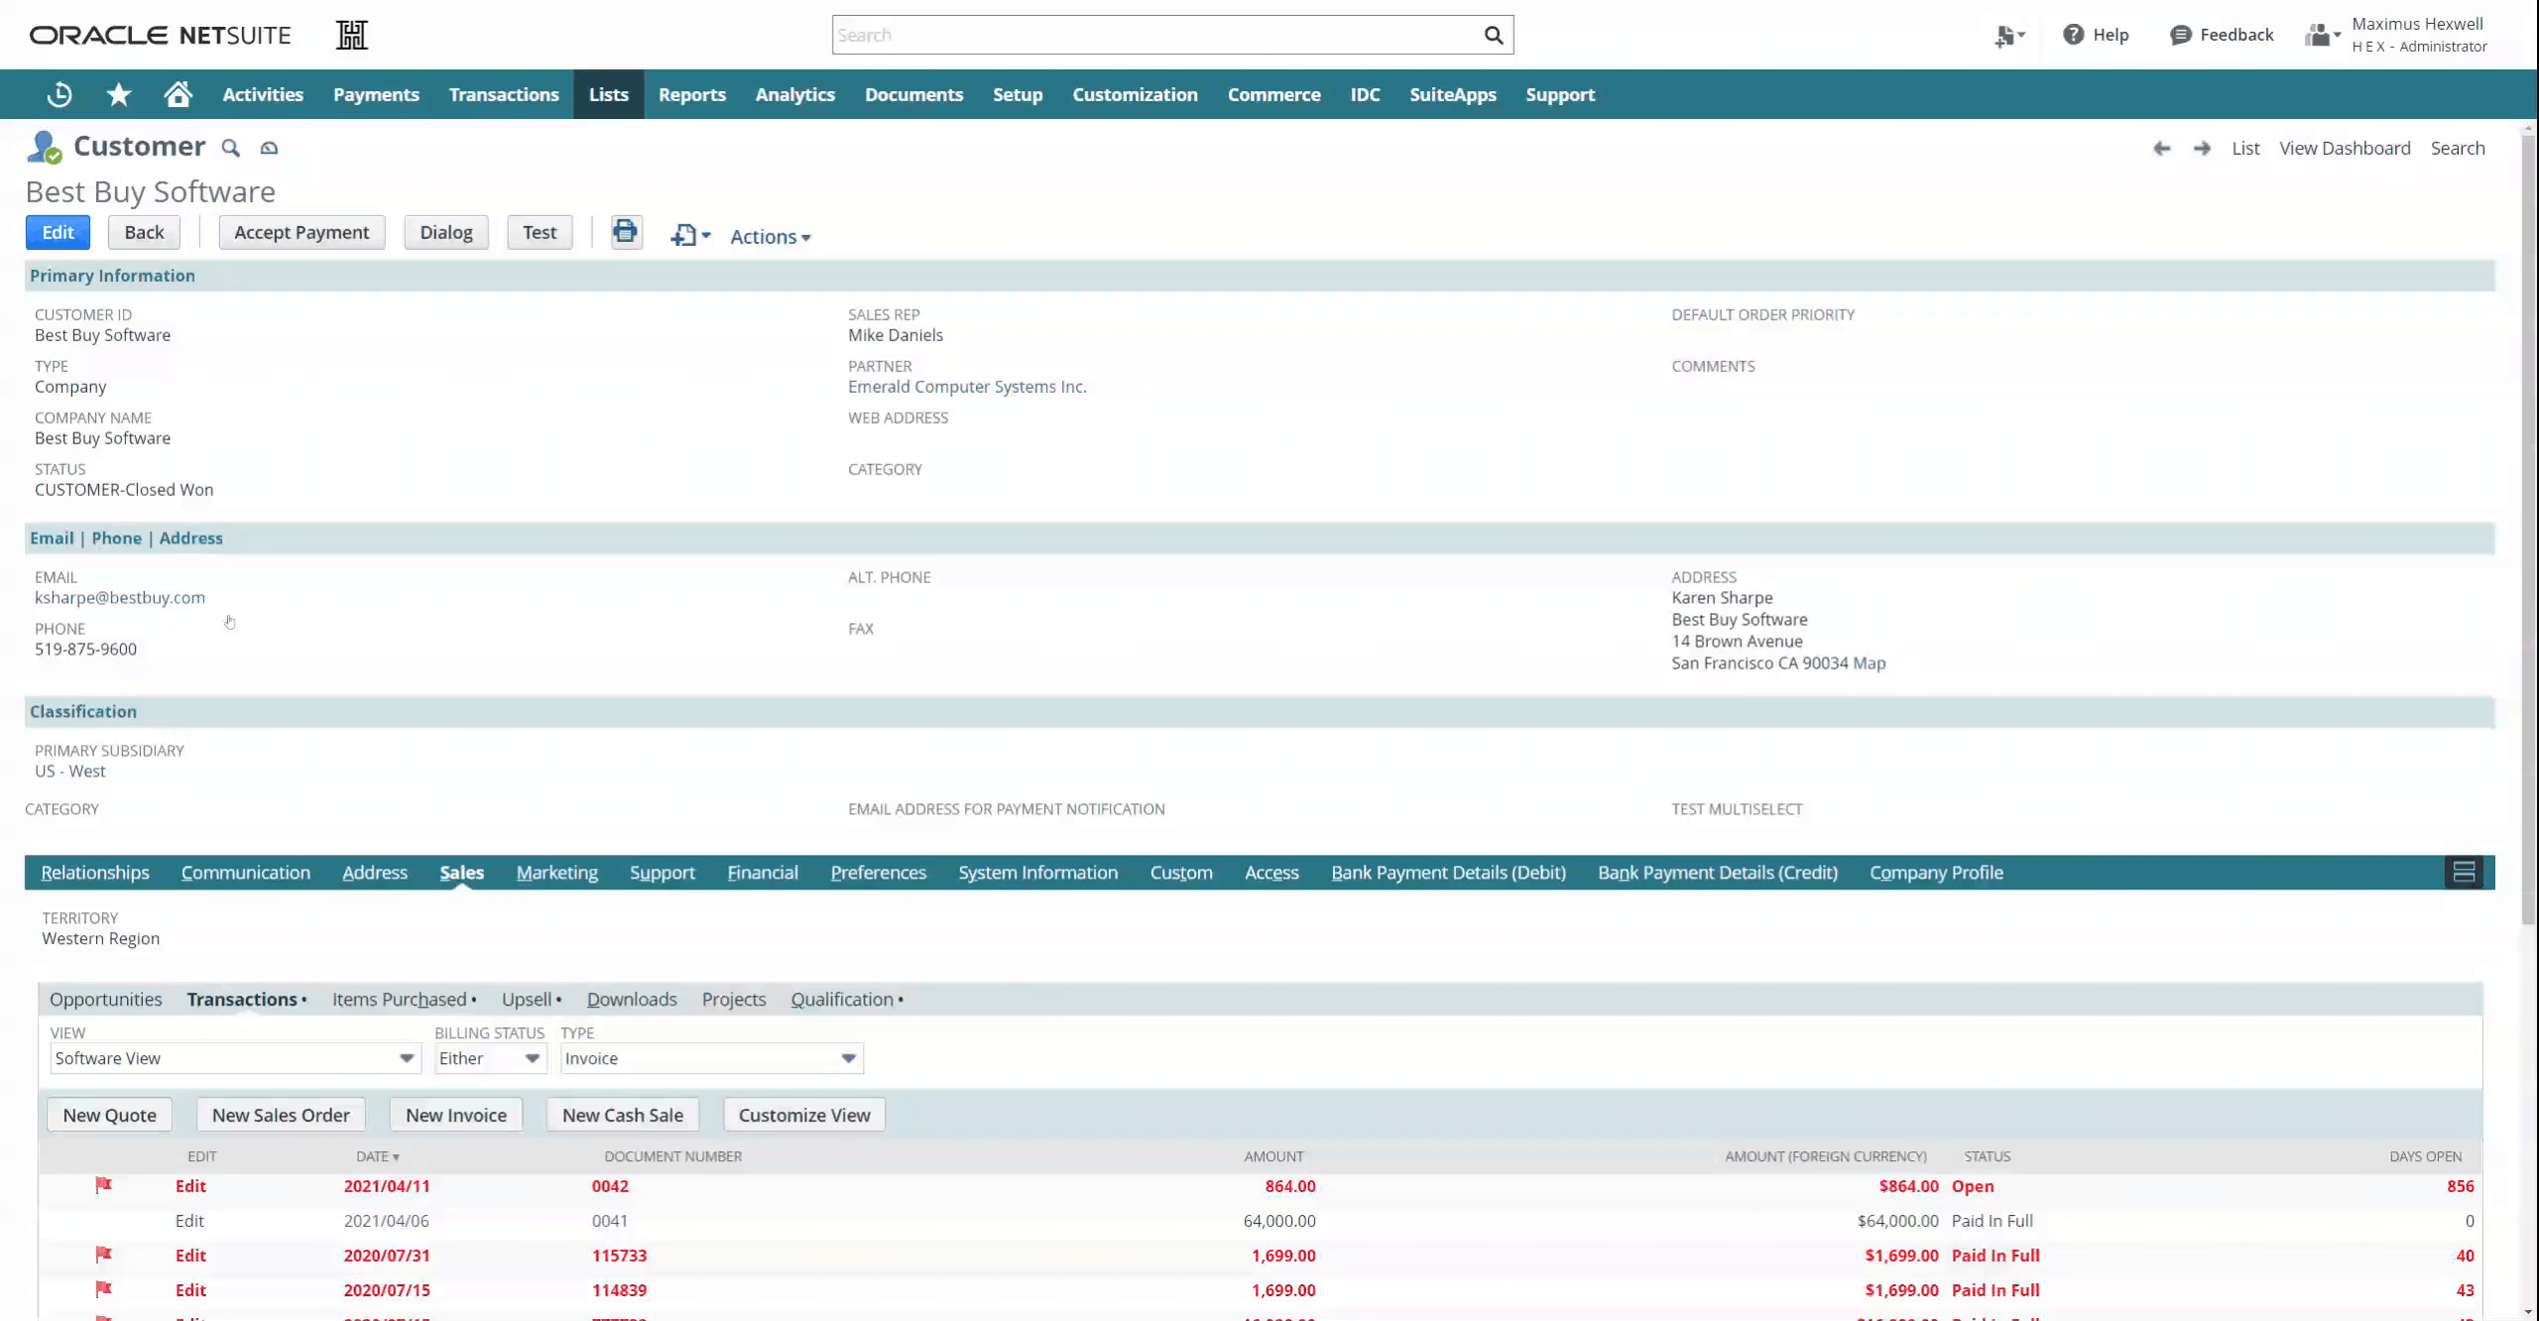Open the Reports menu
Screen dimensions: 2539x1321
point(692,94)
